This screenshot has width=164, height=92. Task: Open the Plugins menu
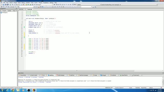pyautogui.click(x=40, y=3)
